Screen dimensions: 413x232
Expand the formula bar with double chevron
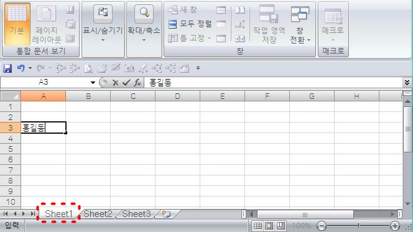pos(407,83)
